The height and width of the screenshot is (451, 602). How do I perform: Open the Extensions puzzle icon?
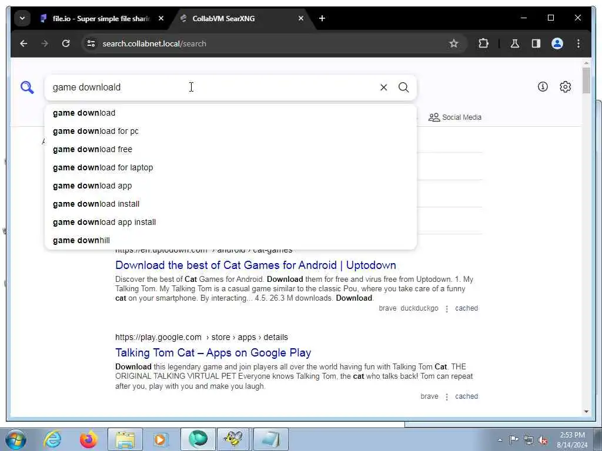(x=483, y=43)
